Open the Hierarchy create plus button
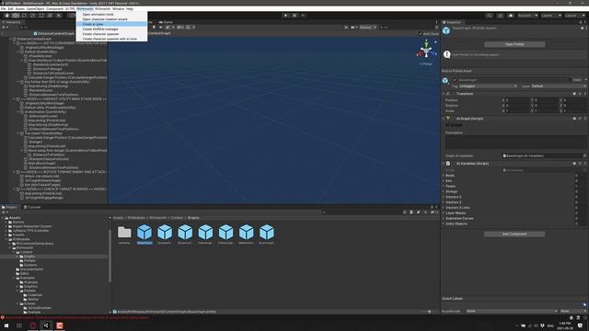 pyautogui.click(x=5, y=28)
